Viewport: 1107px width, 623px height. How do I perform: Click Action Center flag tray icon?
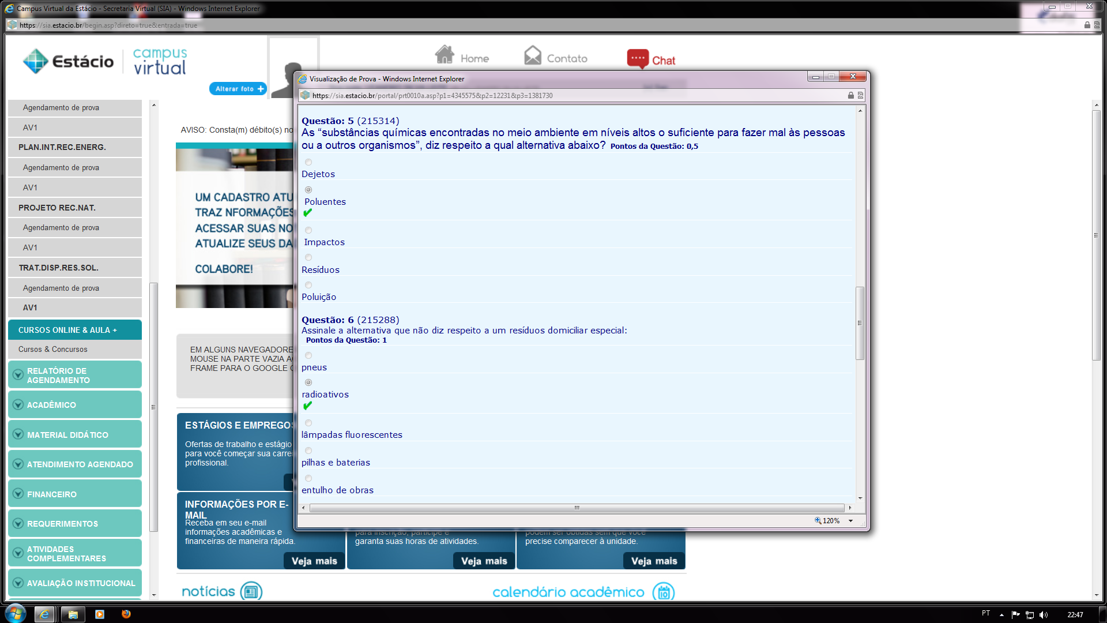pos(1016,615)
